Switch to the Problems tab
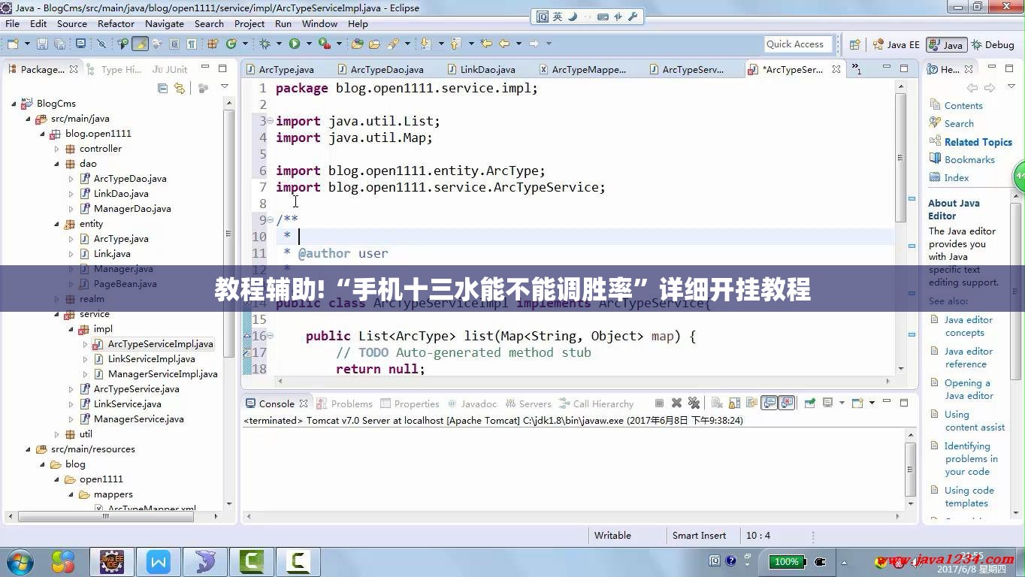 coord(344,403)
